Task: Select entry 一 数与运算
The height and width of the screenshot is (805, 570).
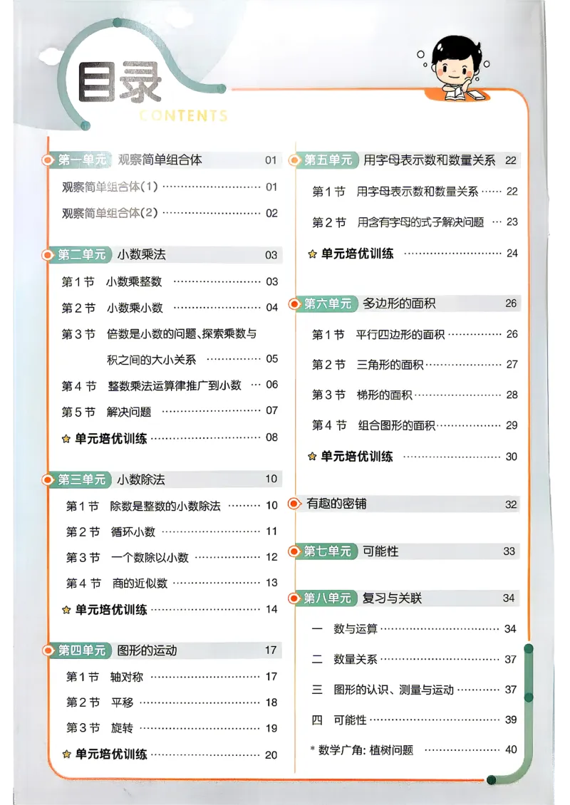Action: tap(414, 629)
